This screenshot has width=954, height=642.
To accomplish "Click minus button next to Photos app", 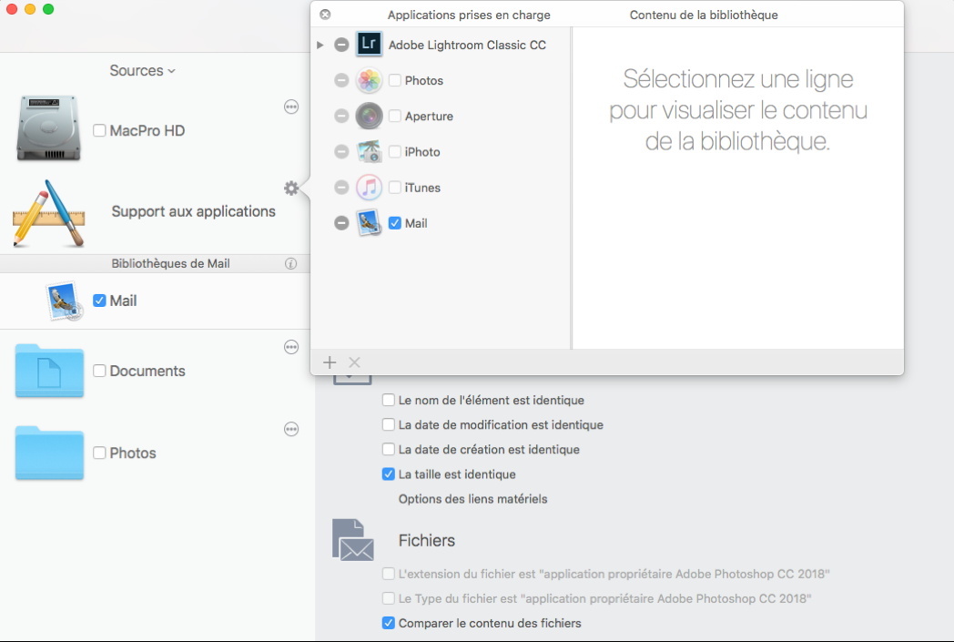I will pos(341,80).
